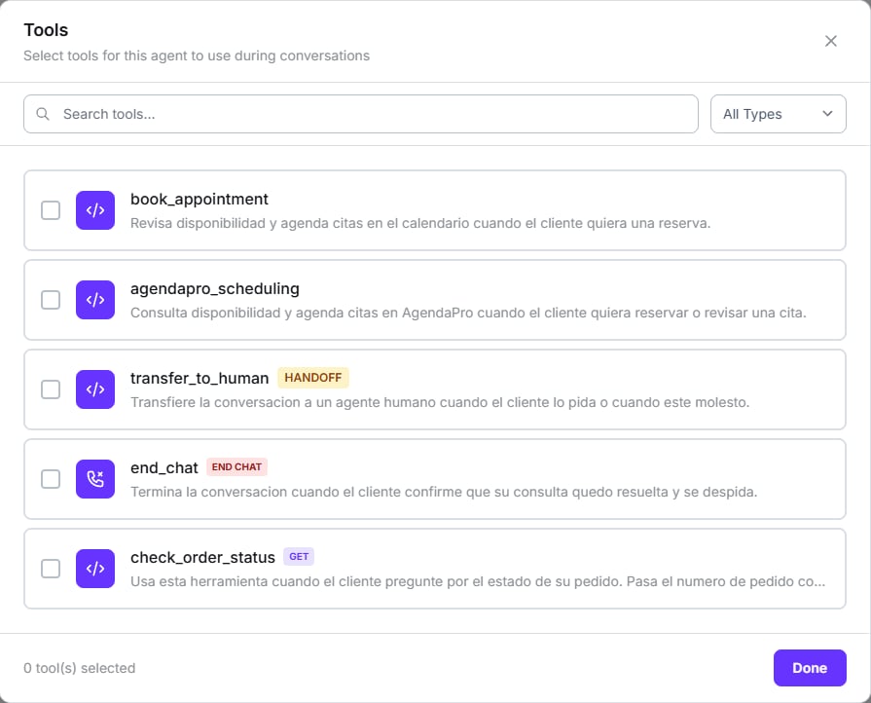Click the Done button
The image size is (871, 703).
pyautogui.click(x=810, y=667)
